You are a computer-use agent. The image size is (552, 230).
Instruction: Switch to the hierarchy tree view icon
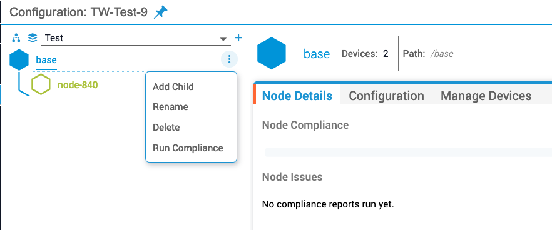pos(16,37)
